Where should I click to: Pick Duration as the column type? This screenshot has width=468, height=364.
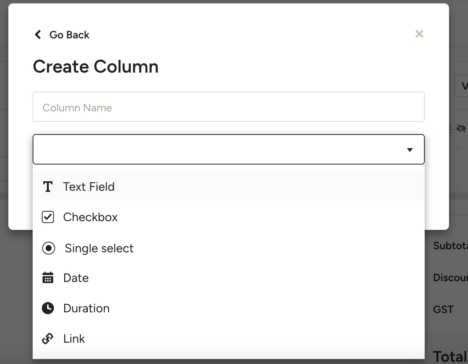click(x=86, y=308)
